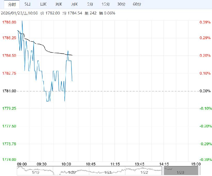Viewport: 212px width, 176px height.
Task: Click the dashed 1781.00 baseline
Action: (129, 91)
